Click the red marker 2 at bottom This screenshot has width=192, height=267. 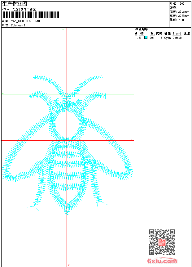click(x=68, y=265)
